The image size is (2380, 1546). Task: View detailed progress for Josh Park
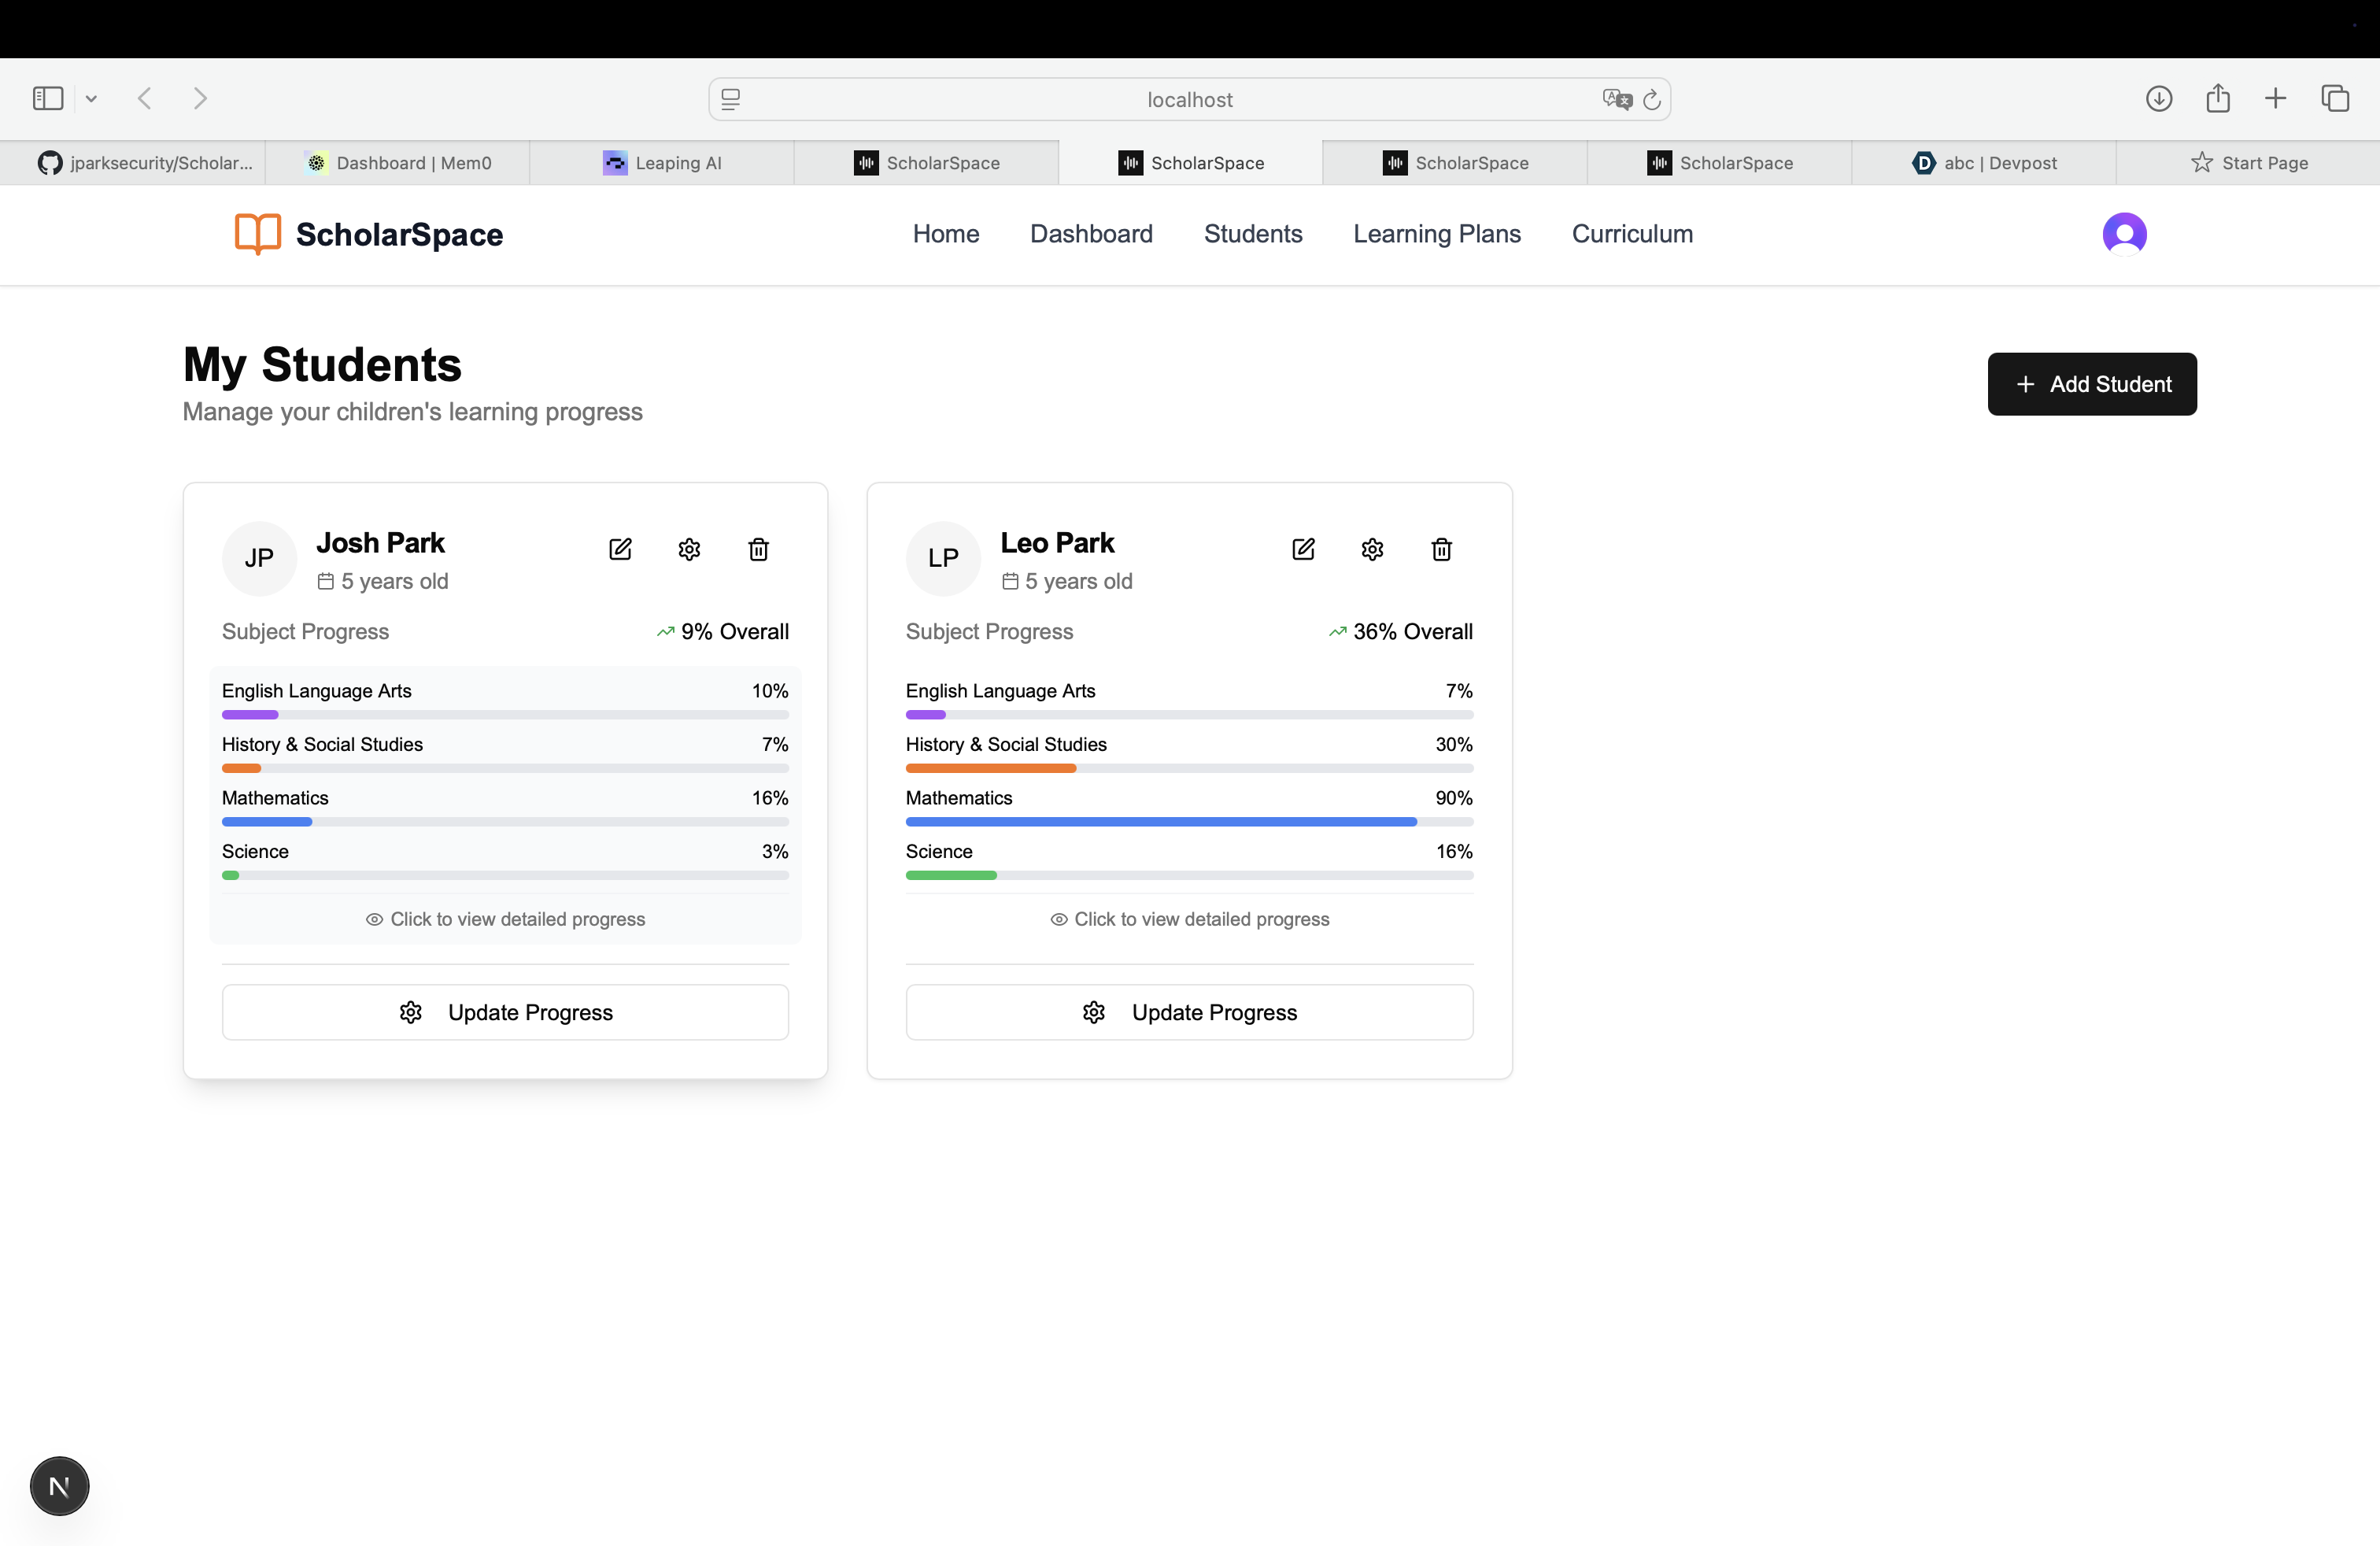505,919
